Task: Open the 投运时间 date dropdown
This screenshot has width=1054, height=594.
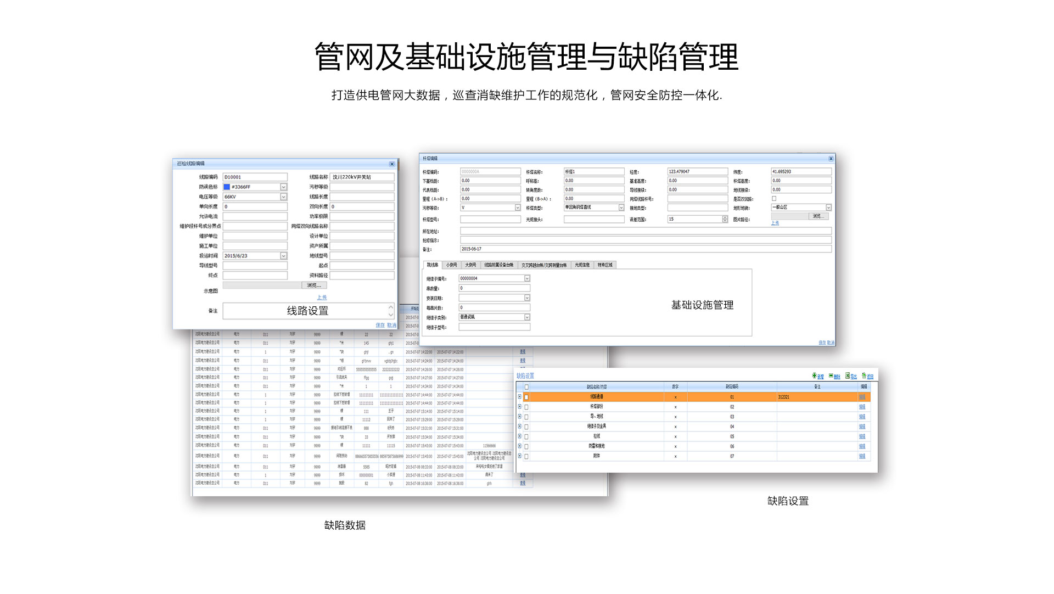Action: [284, 256]
